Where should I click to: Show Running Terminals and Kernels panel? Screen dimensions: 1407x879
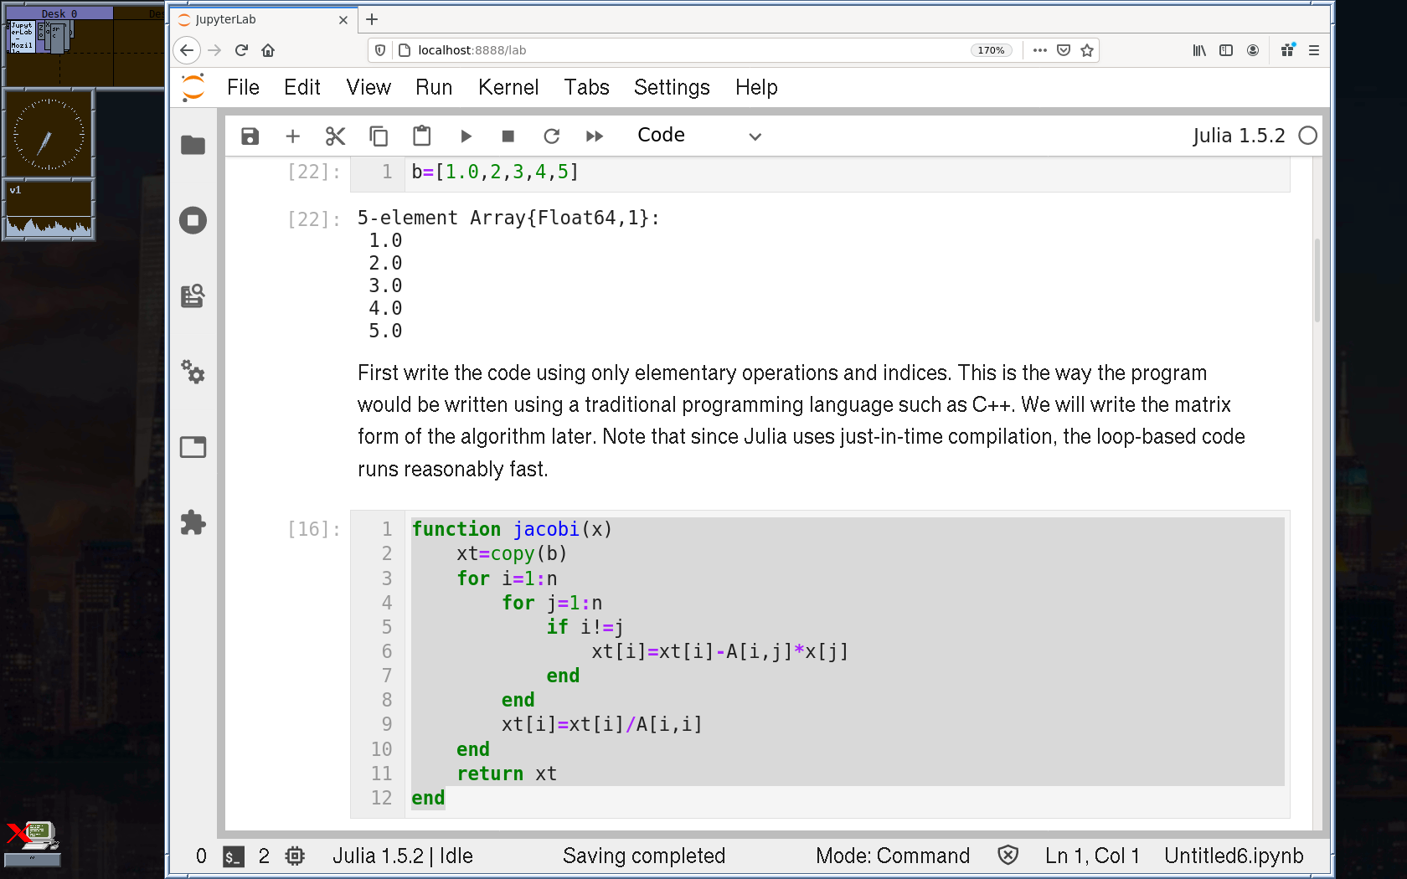pos(193,220)
